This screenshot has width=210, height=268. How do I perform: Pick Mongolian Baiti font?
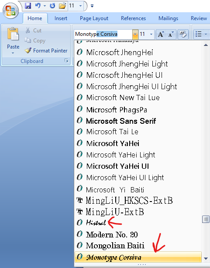(138, 246)
